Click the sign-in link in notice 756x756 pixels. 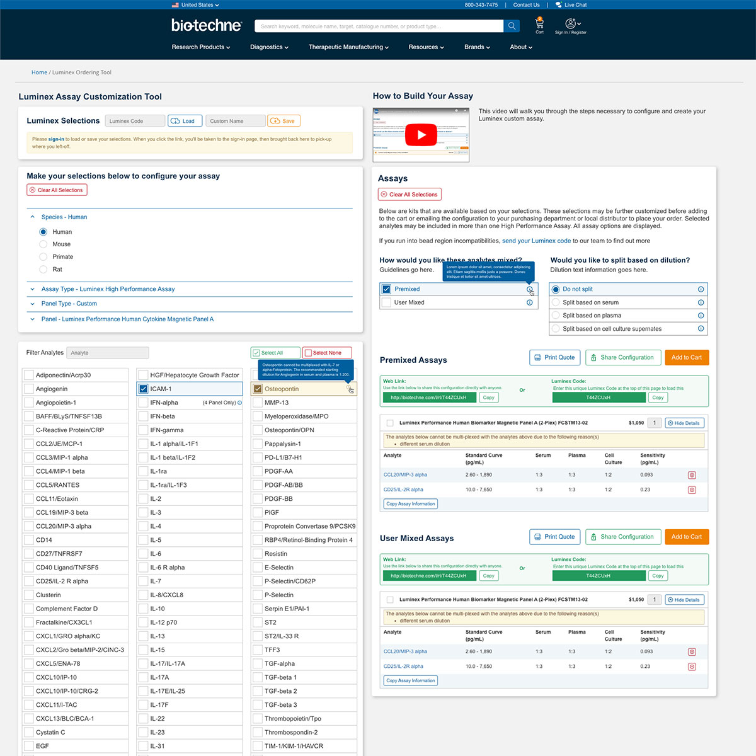coord(56,139)
